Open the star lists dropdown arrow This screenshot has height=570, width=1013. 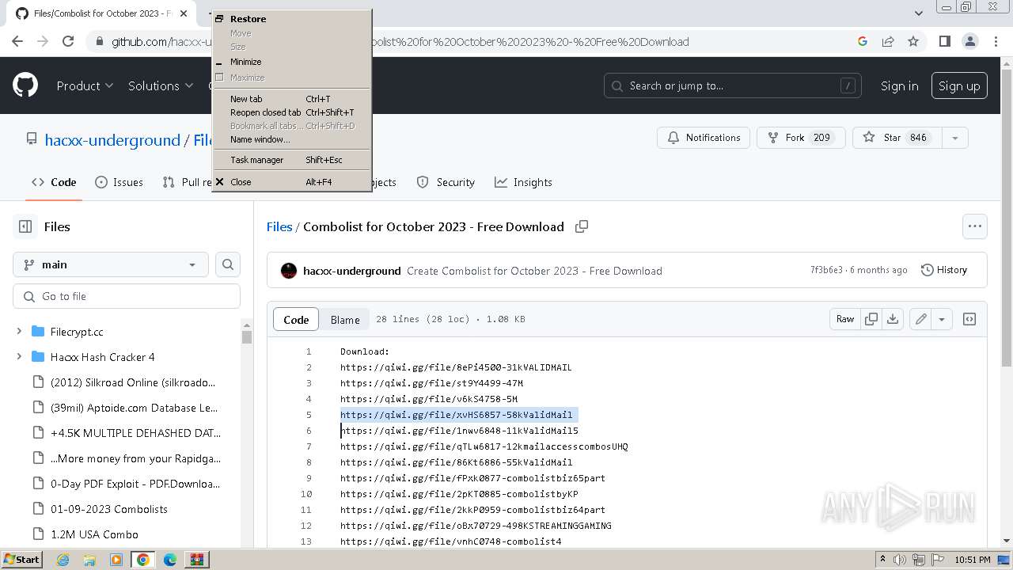tap(955, 138)
